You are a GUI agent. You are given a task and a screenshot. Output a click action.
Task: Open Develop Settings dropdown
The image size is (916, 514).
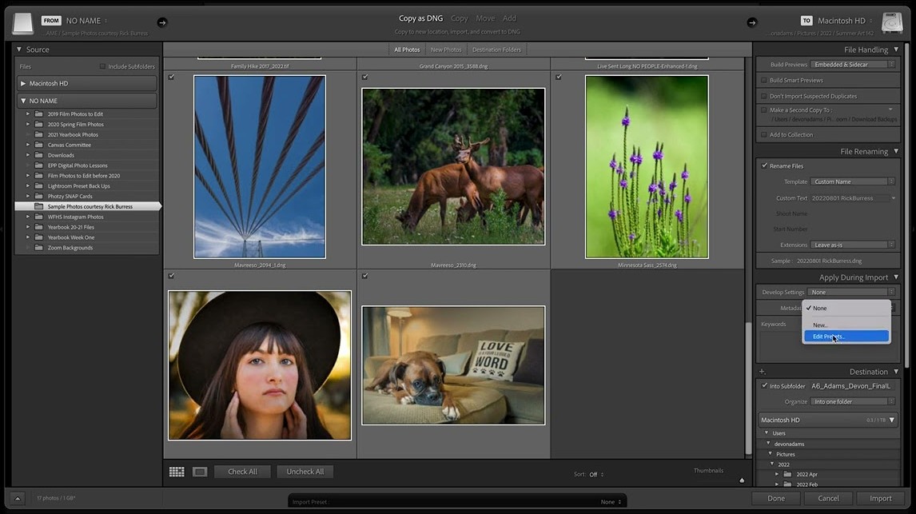click(x=851, y=292)
